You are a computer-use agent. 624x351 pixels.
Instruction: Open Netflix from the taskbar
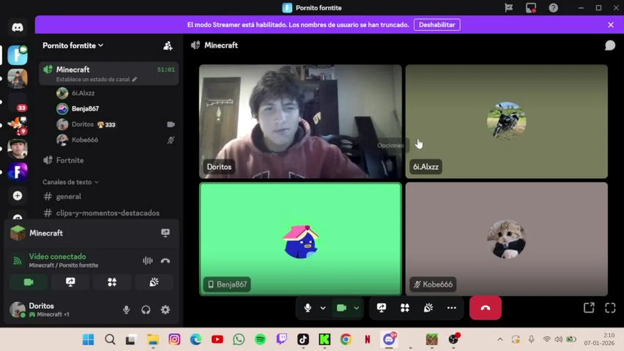coord(367,339)
